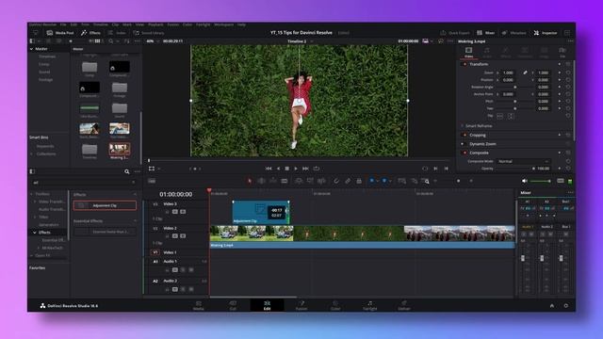Select the Video tab in Inspector
The width and height of the screenshot is (603, 339).
[469, 53]
